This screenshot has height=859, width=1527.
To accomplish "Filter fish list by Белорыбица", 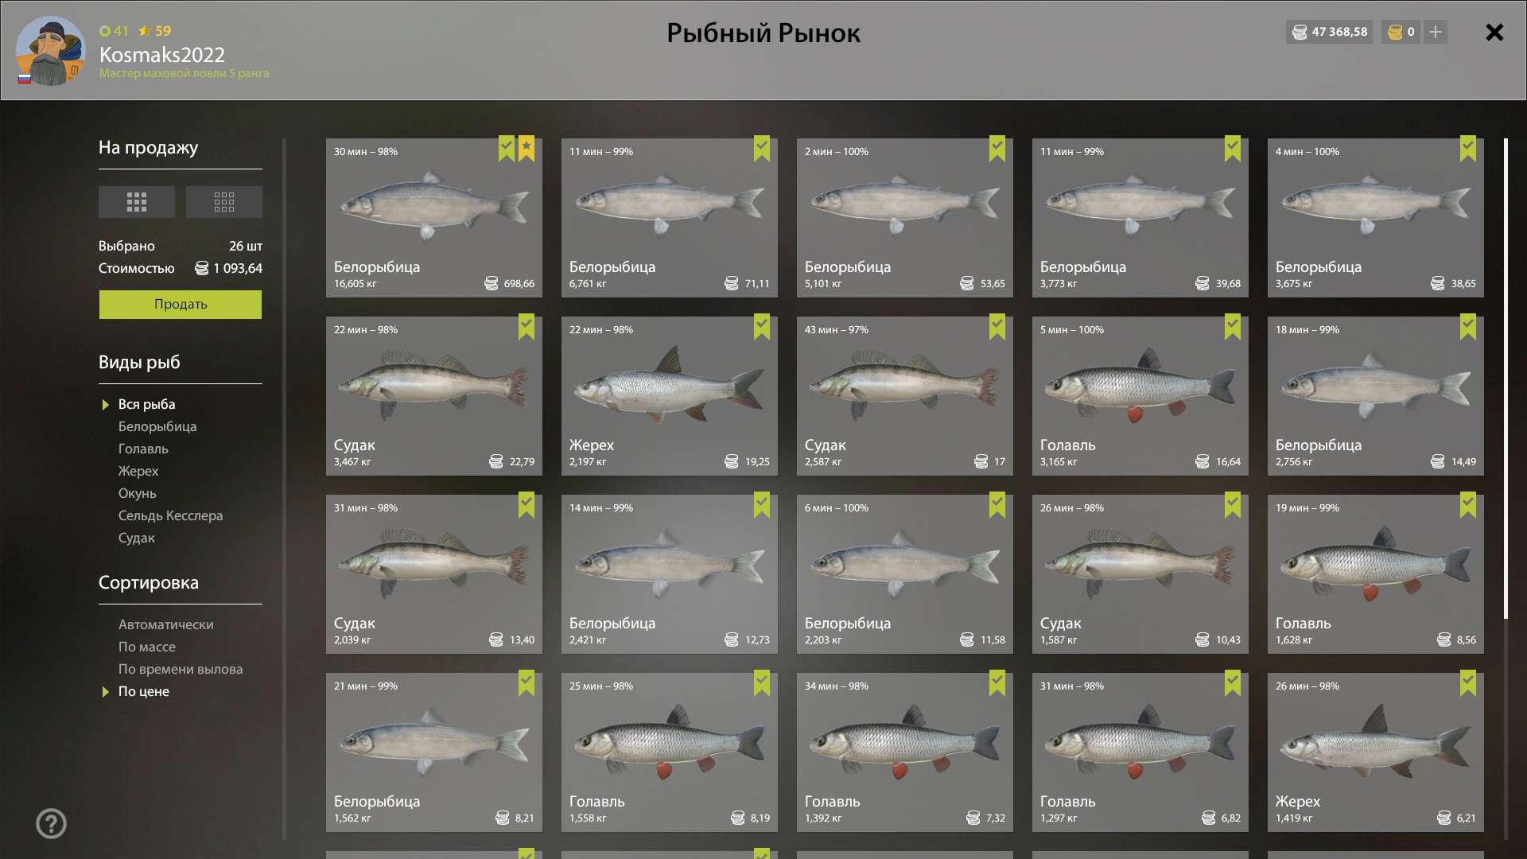I will coord(157,426).
